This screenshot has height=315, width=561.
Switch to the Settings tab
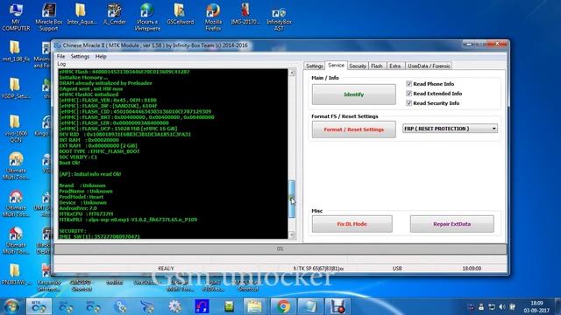[315, 66]
